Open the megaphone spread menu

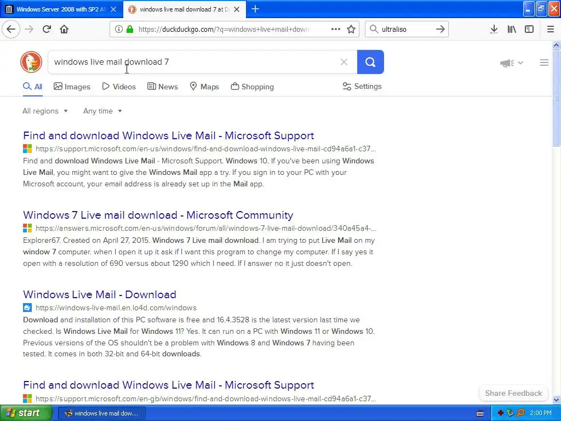coord(511,63)
